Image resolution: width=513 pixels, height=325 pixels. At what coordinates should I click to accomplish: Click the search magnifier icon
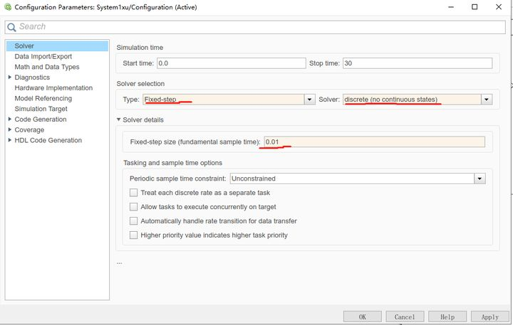[11, 27]
